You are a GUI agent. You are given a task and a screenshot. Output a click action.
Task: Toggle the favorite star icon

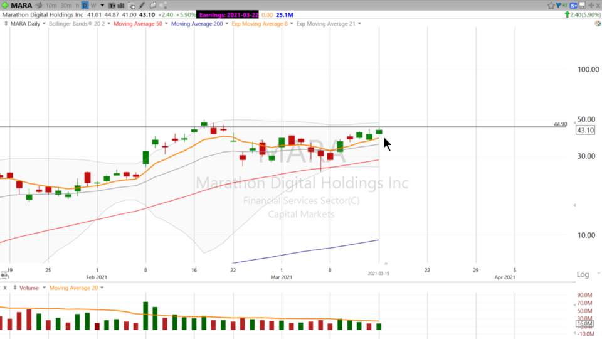point(551,6)
